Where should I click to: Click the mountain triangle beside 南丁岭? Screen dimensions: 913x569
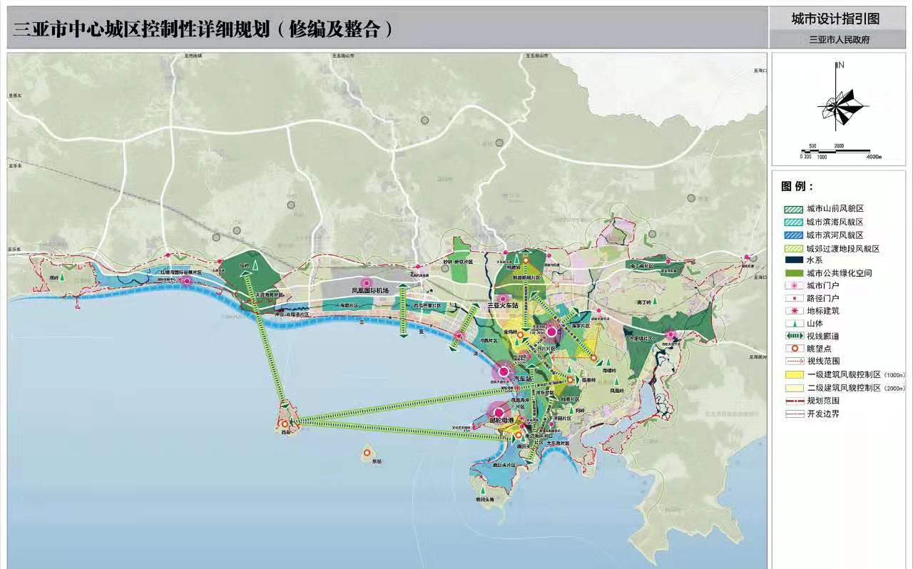[656, 302]
